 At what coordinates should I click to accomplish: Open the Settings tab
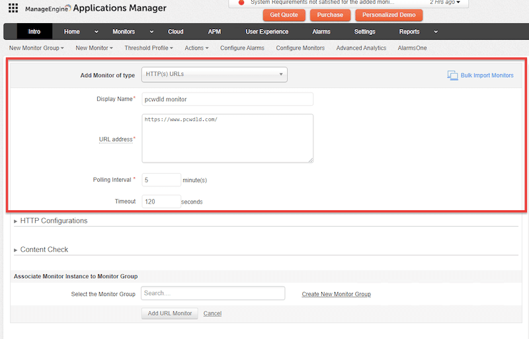[364, 31]
